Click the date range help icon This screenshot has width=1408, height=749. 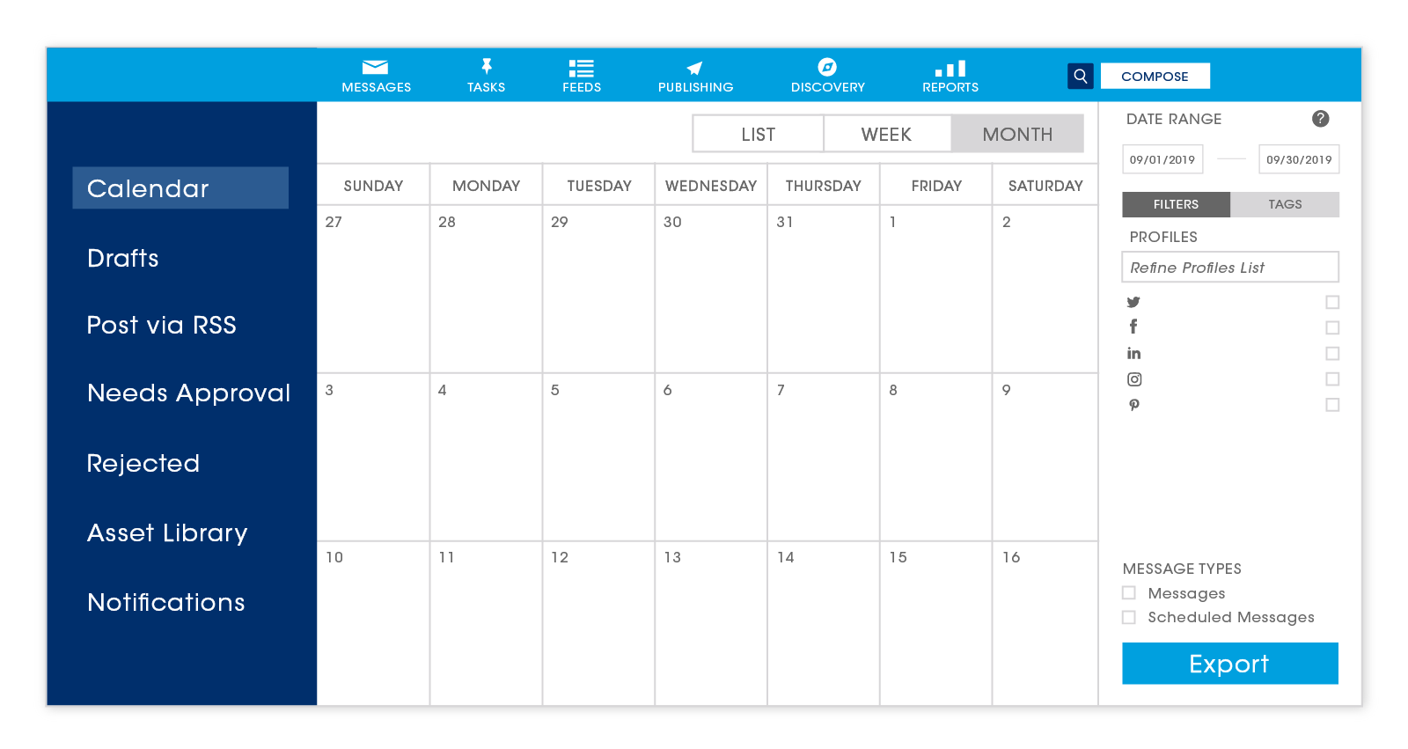pos(1320,119)
